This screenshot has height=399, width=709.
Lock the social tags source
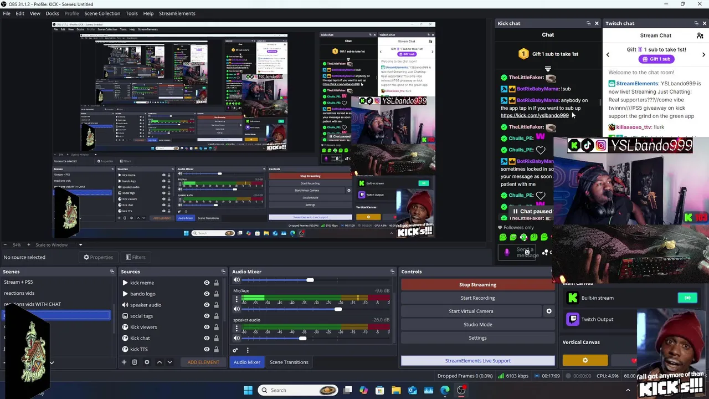216,316
